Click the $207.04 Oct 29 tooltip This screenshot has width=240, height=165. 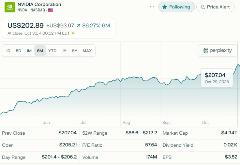pyautogui.click(x=217, y=78)
